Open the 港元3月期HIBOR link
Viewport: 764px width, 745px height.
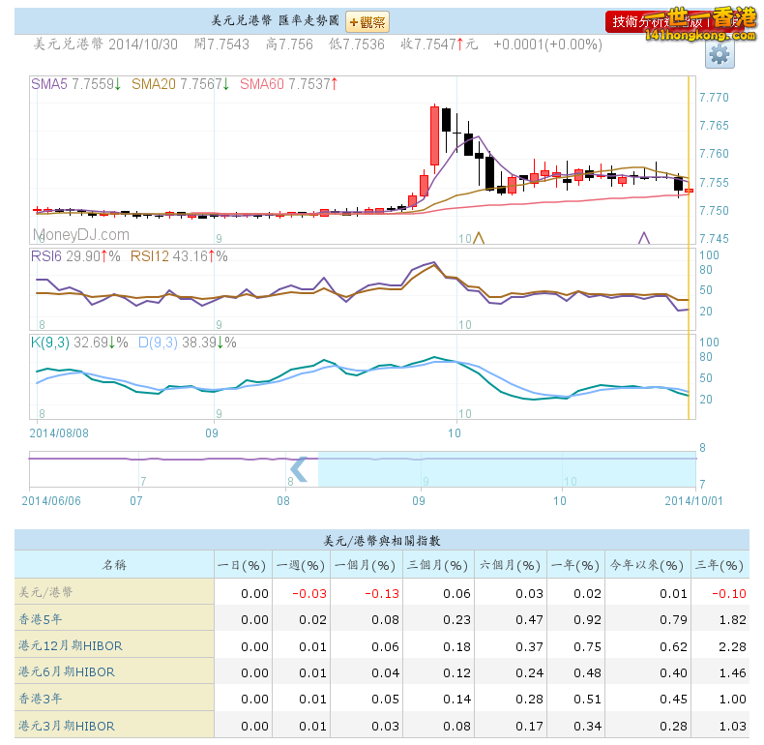click(x=67, y=726)
